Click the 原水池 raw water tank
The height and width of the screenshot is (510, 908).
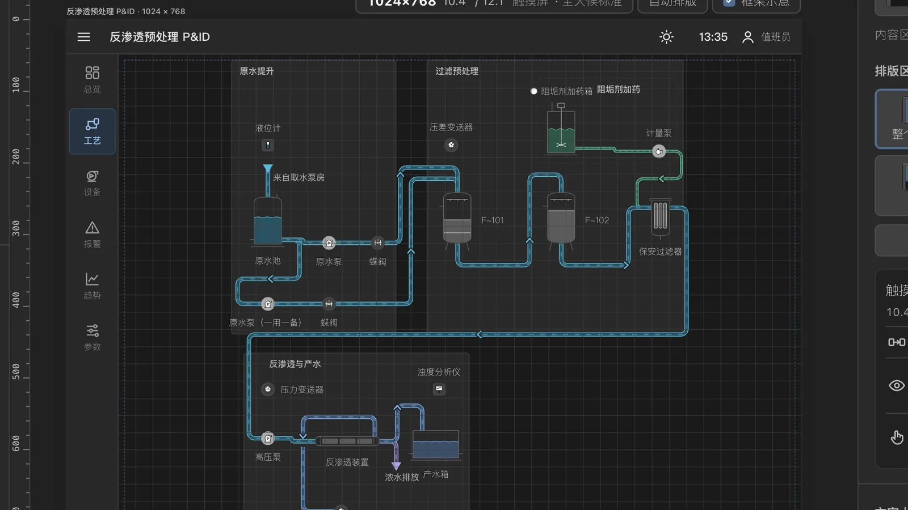pos(268,222)
